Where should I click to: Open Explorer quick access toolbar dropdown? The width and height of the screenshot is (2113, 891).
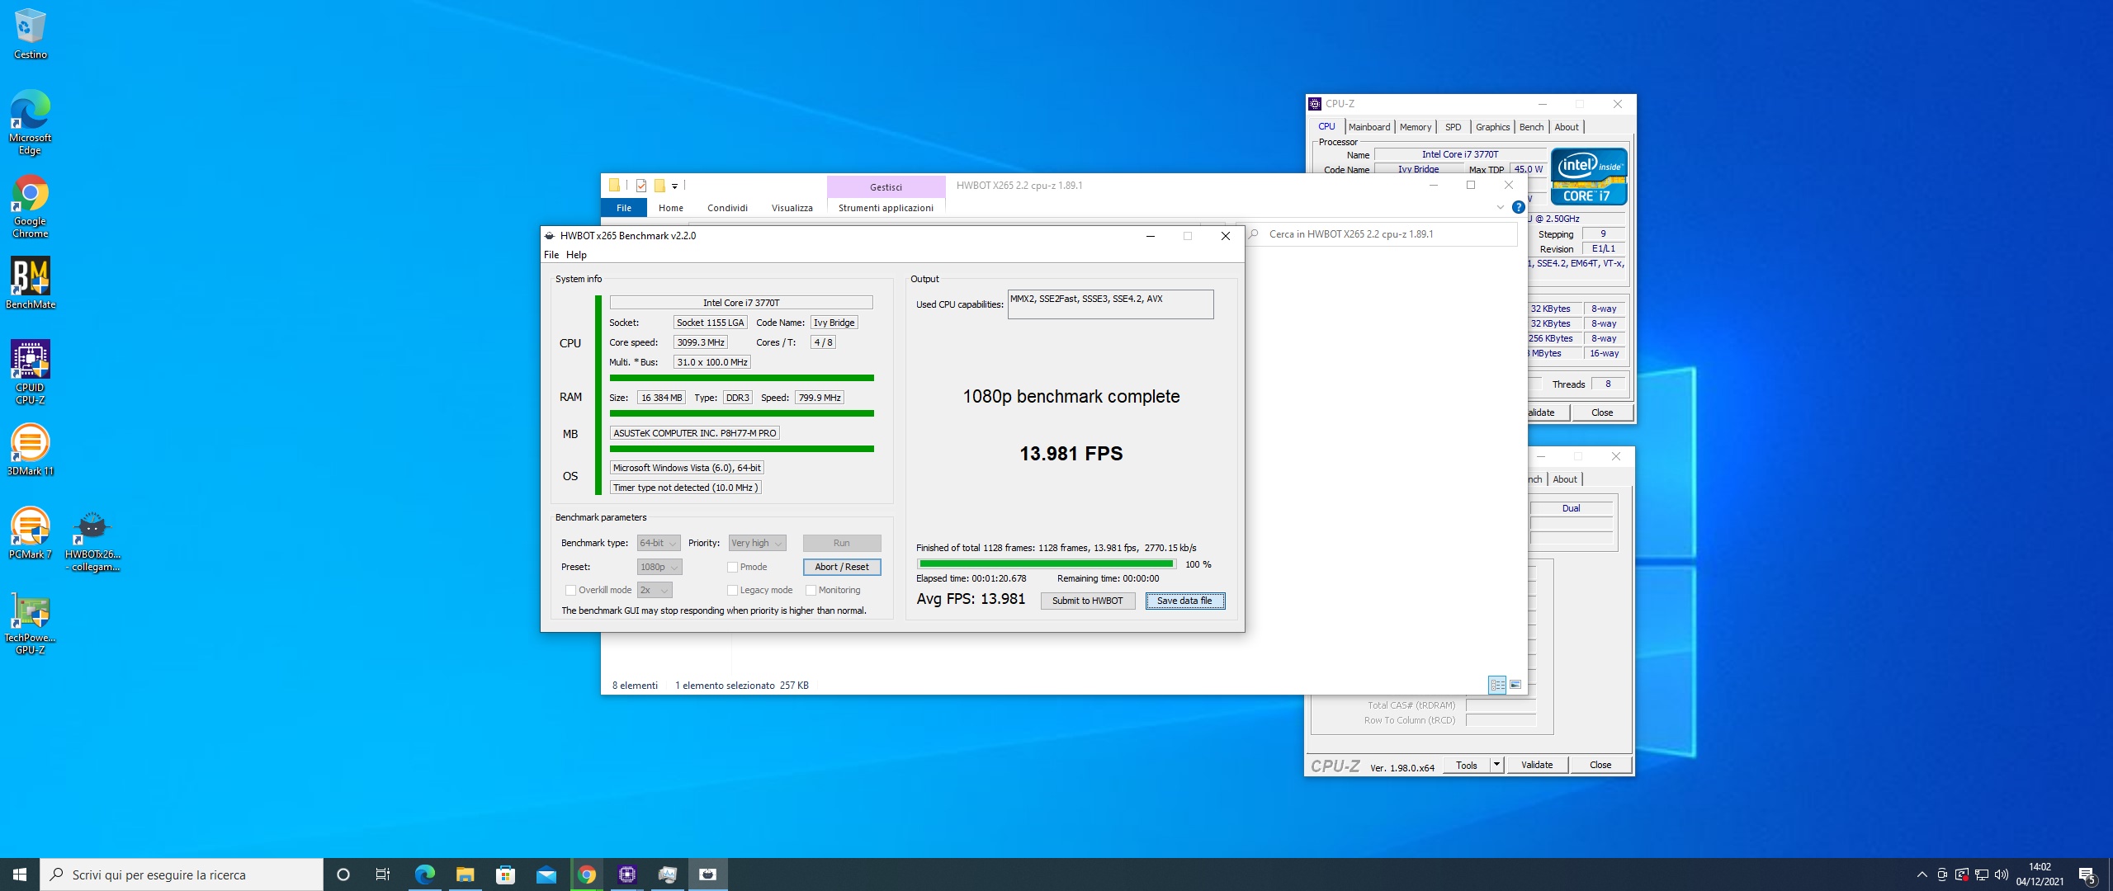(674, 186)
